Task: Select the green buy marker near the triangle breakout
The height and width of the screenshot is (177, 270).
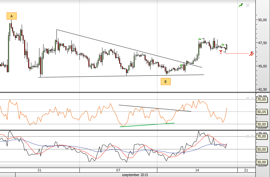Action: tap(181, 65)
